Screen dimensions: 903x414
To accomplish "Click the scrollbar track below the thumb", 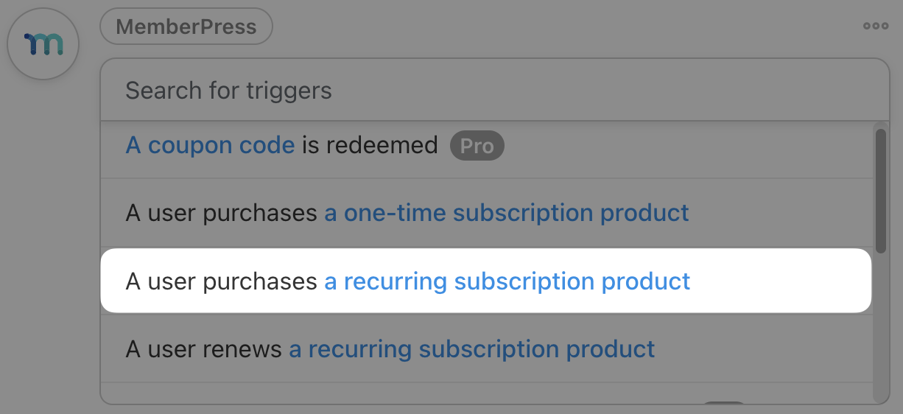I will coord(880,331).
